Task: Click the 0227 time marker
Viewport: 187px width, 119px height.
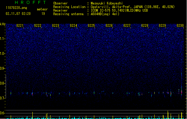Action: (127, 26)
